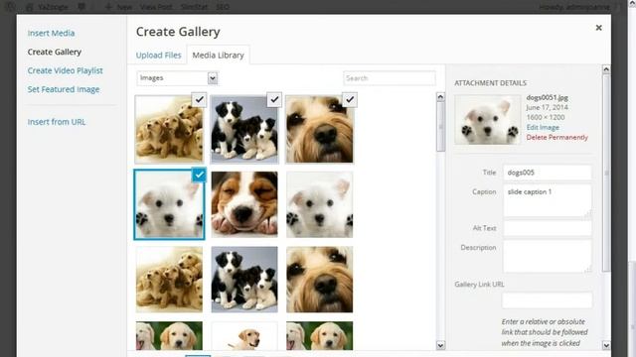Select the unselected white puppy thumbnail
This screenshot has height=357, width=636.
(x=320, y=204)
